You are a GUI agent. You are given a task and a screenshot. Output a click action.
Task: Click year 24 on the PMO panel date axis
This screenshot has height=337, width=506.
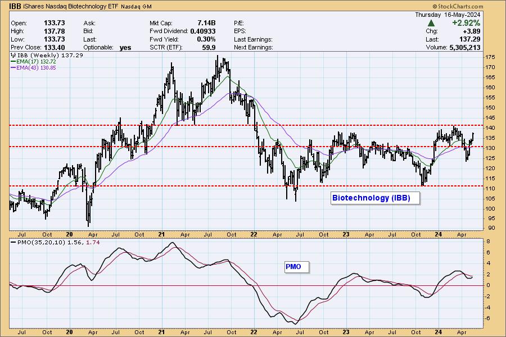click(x=438, y=332)
